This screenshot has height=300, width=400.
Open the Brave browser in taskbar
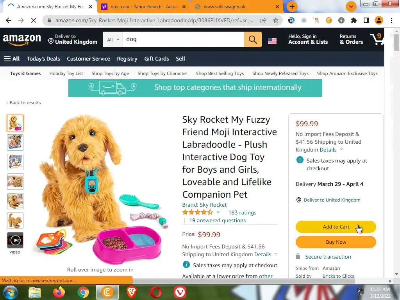click(x=132, y=292)
